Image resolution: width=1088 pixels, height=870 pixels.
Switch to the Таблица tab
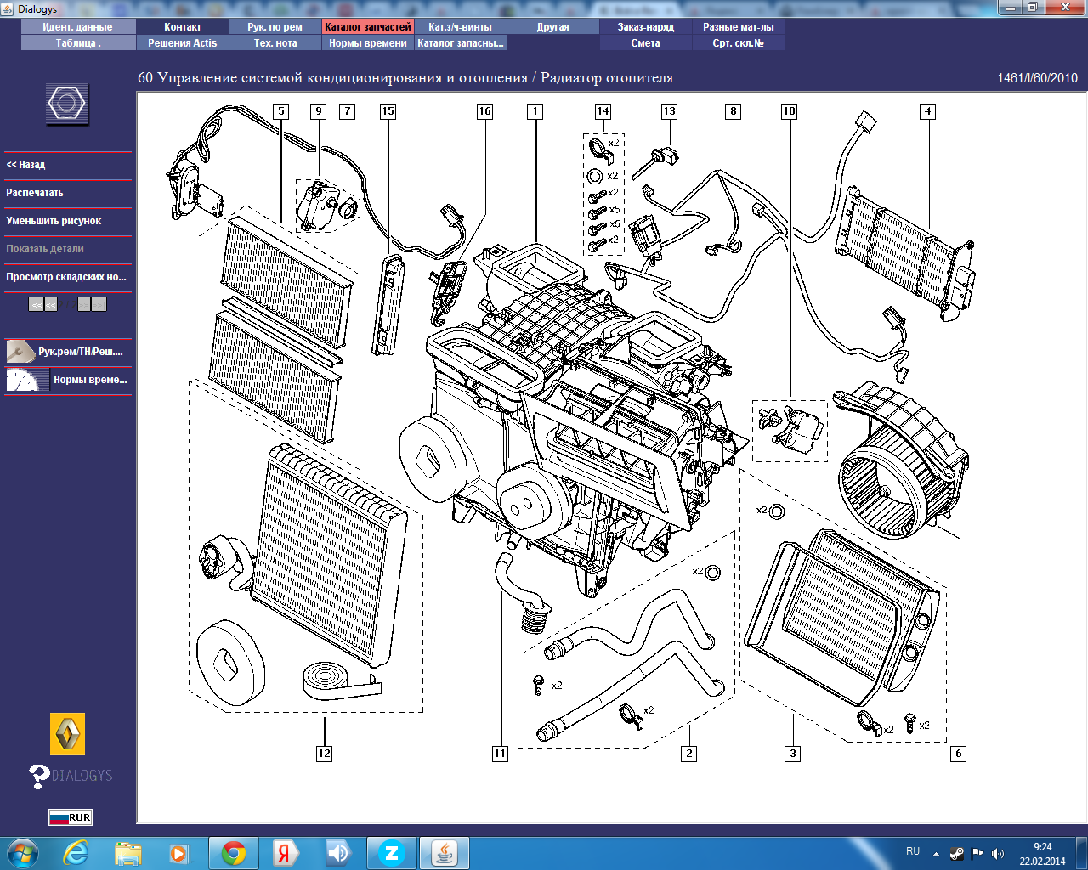pos(78,43)
